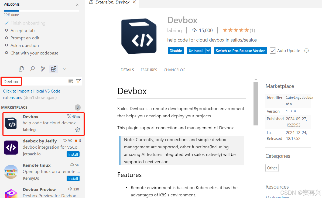Install devbox by Jetify extension

pyautogui.click(x=73, y=154)
